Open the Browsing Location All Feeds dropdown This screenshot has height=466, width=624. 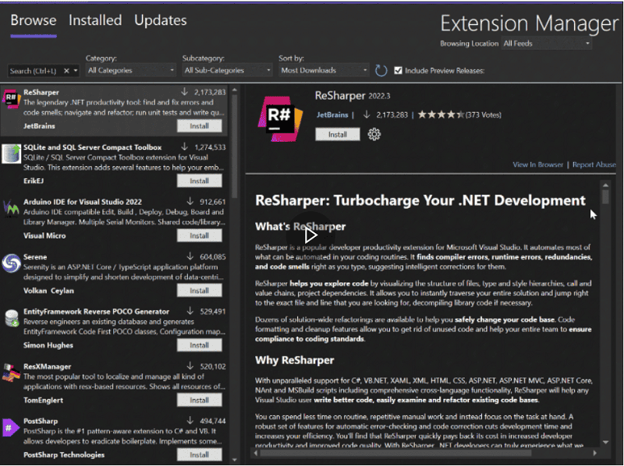click(547, 44)
